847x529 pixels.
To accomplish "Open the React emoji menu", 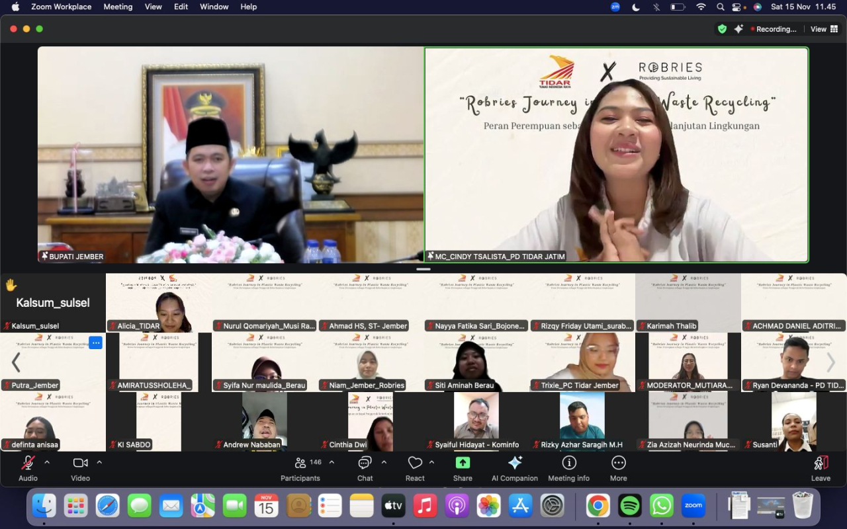I will pos(415,469).
